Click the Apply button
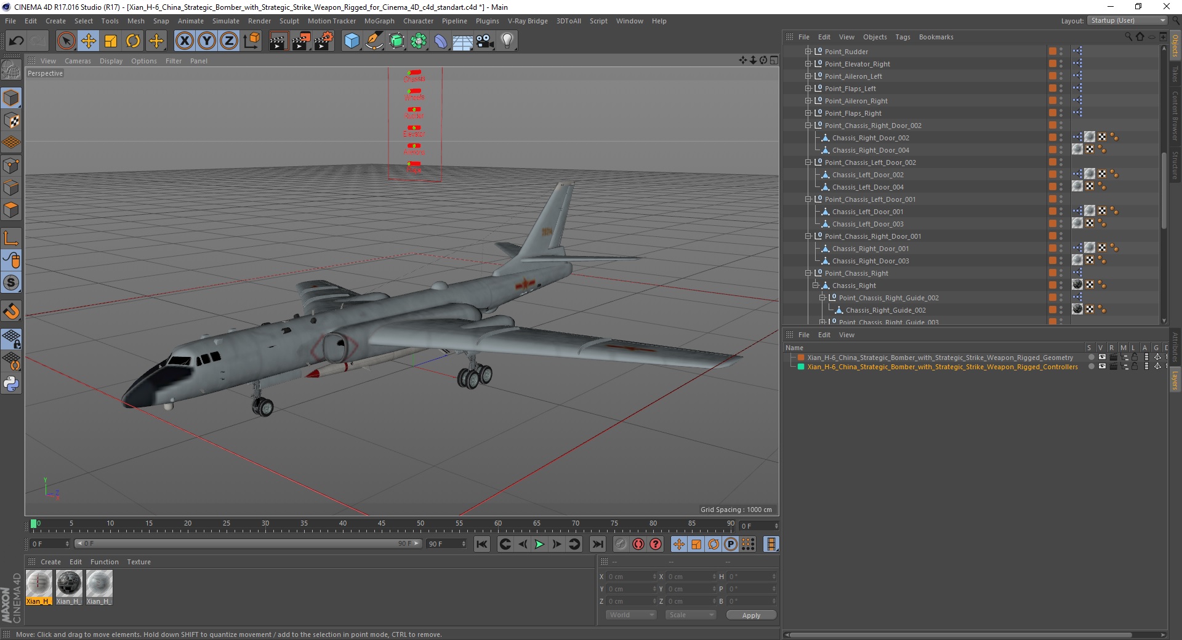The height and width of the screenshot is (640, 1182). pyautogui.click(x=751, y=615)
